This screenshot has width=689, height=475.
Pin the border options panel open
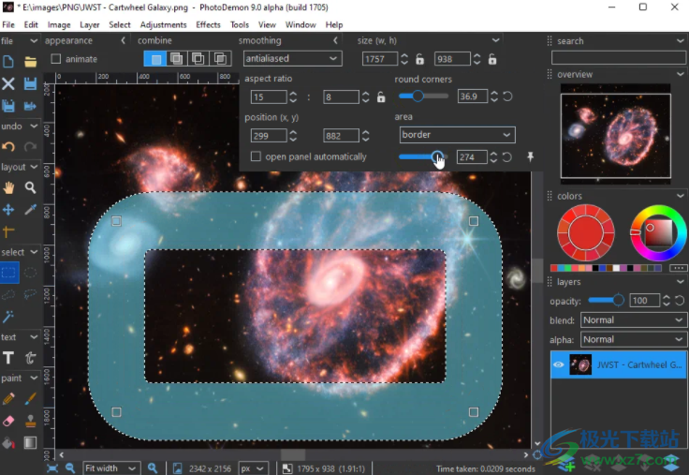tap(531, 156)
